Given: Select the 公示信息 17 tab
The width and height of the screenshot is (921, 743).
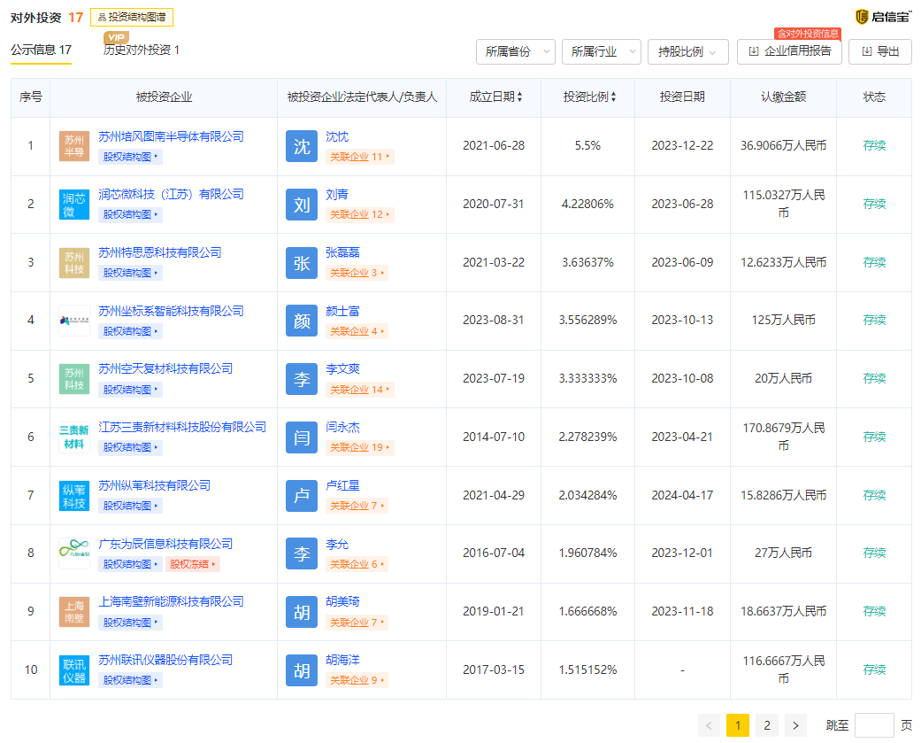Looking at the screenshot, I should coord(41,50).
